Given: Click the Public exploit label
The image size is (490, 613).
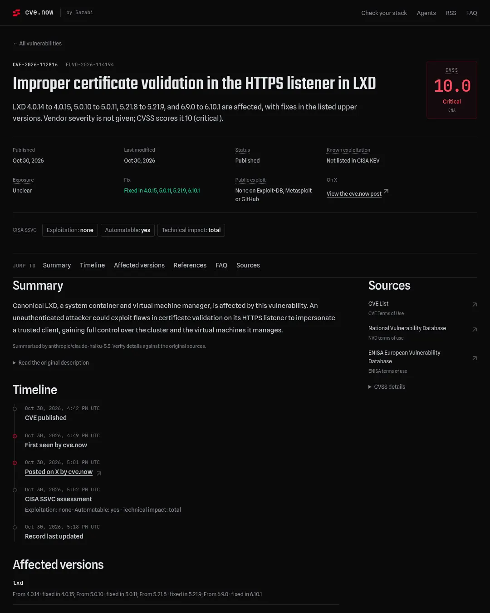Looking at the screenshot, I should pos(250,180).
